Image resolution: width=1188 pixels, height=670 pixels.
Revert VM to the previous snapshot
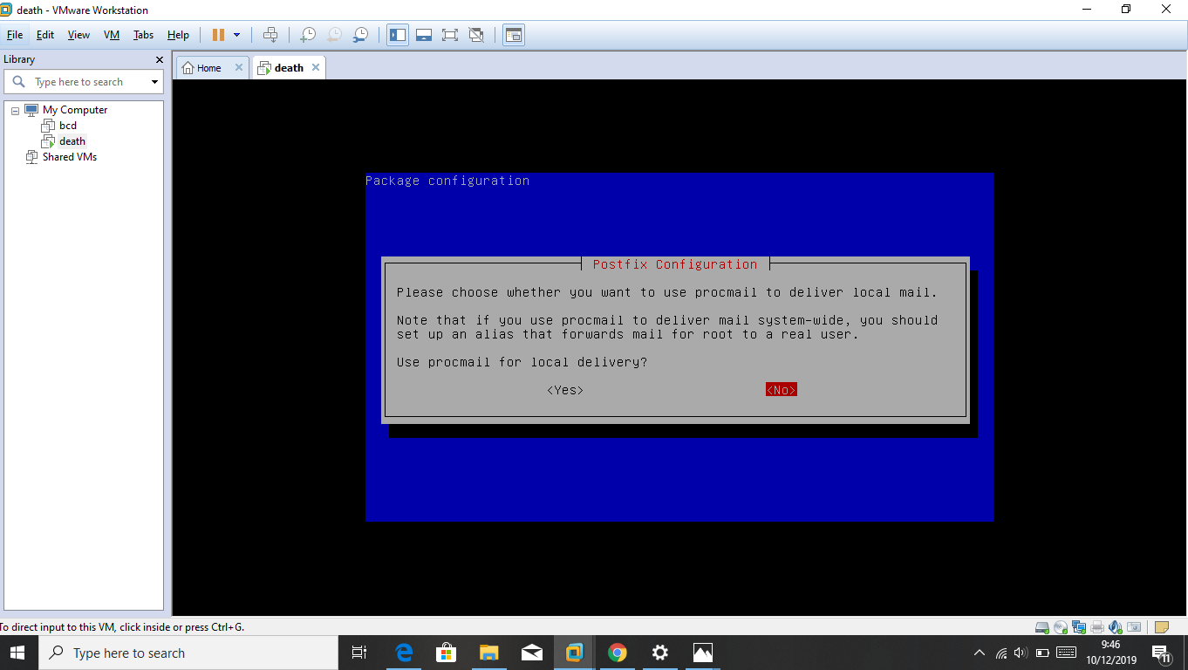coord(334,35)
